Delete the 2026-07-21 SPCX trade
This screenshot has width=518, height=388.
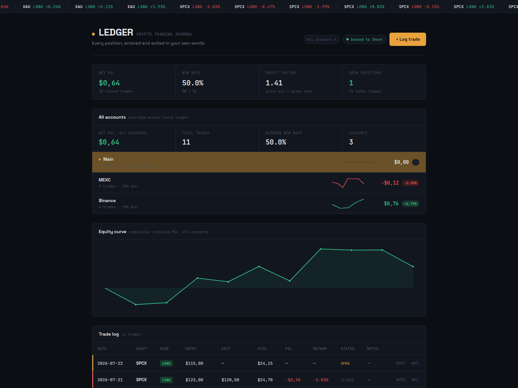[x=415, y=380]
